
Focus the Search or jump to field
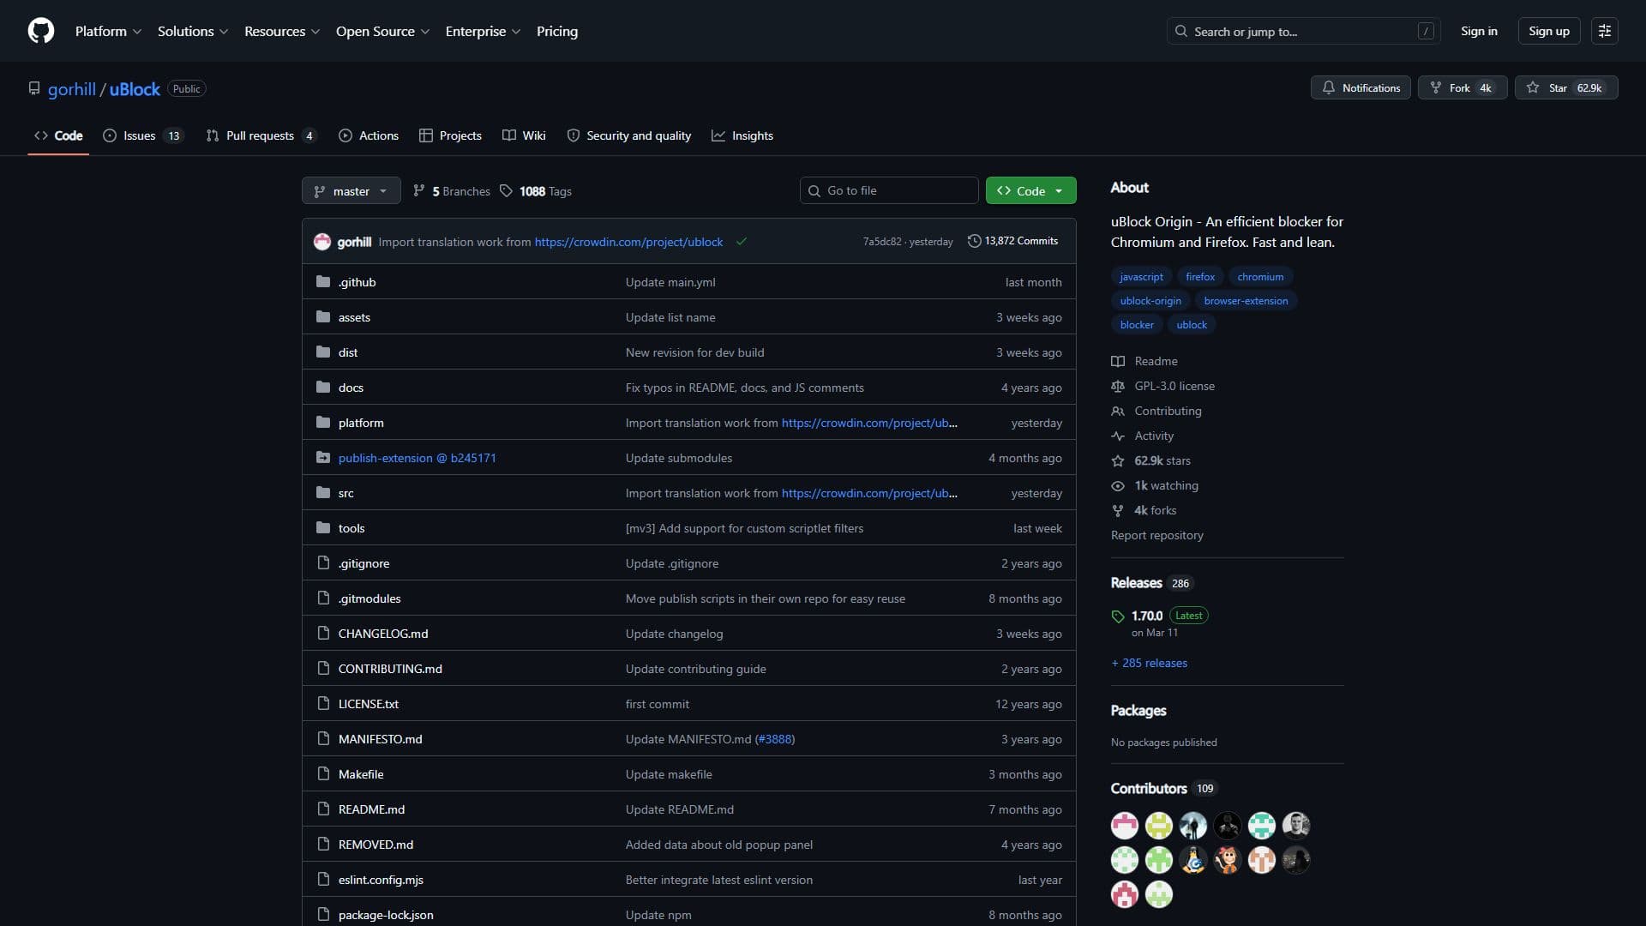coord(1303,31)
